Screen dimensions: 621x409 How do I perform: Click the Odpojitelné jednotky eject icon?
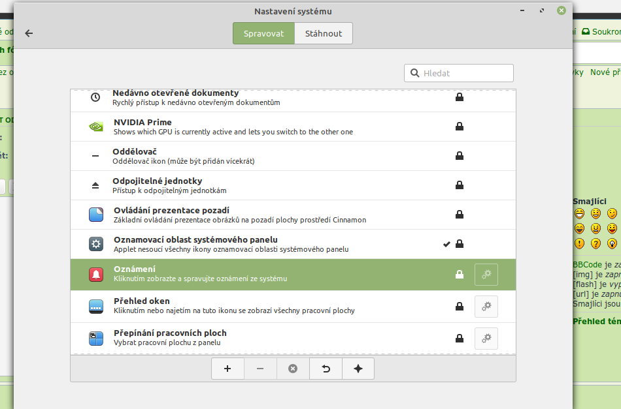point(95,185)
